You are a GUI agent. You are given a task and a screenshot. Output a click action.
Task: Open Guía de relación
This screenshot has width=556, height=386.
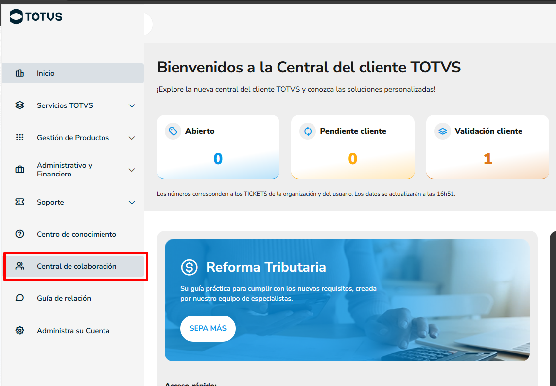(73, 298)
